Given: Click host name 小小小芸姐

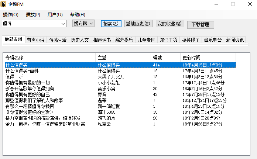Looking at the screenshot, I should click(x=109, y=83).
